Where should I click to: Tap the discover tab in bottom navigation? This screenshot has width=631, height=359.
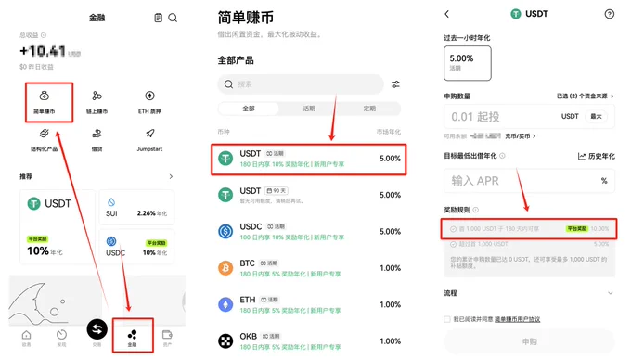coord(61,338)
